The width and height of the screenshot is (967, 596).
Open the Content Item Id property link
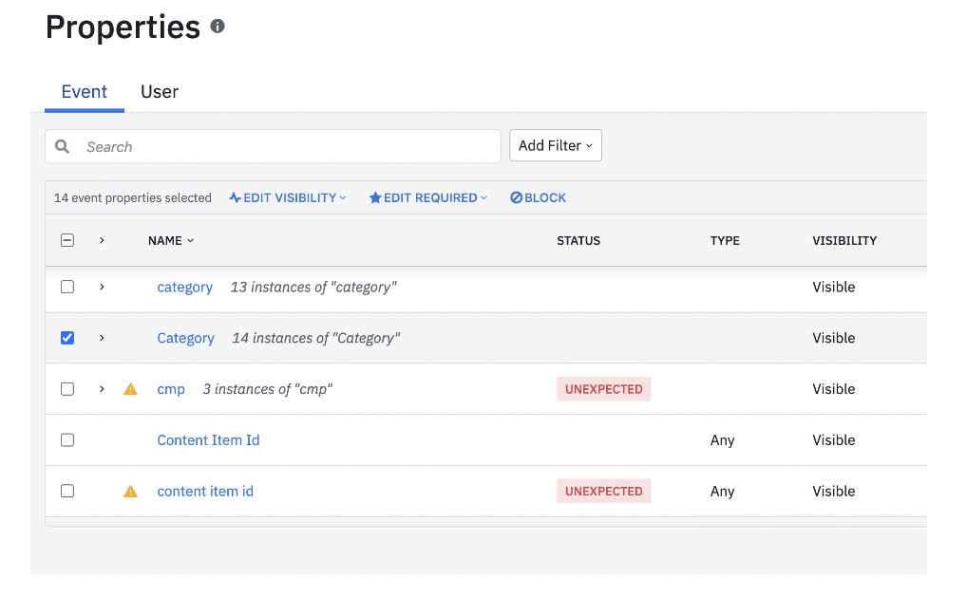click(208, 440)
